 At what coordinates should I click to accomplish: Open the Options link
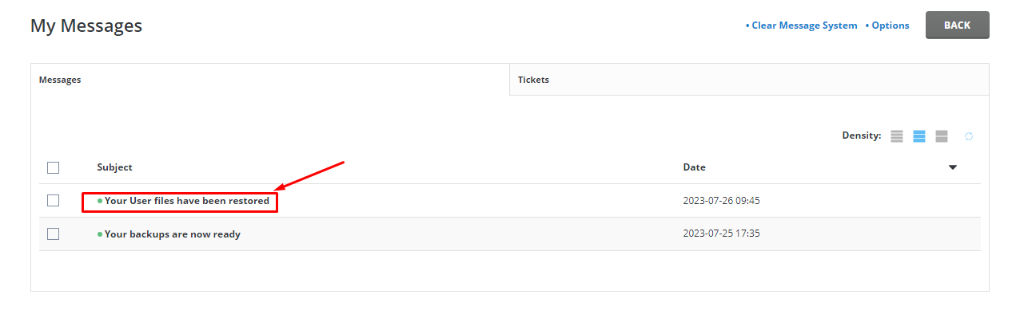(887, 26)
